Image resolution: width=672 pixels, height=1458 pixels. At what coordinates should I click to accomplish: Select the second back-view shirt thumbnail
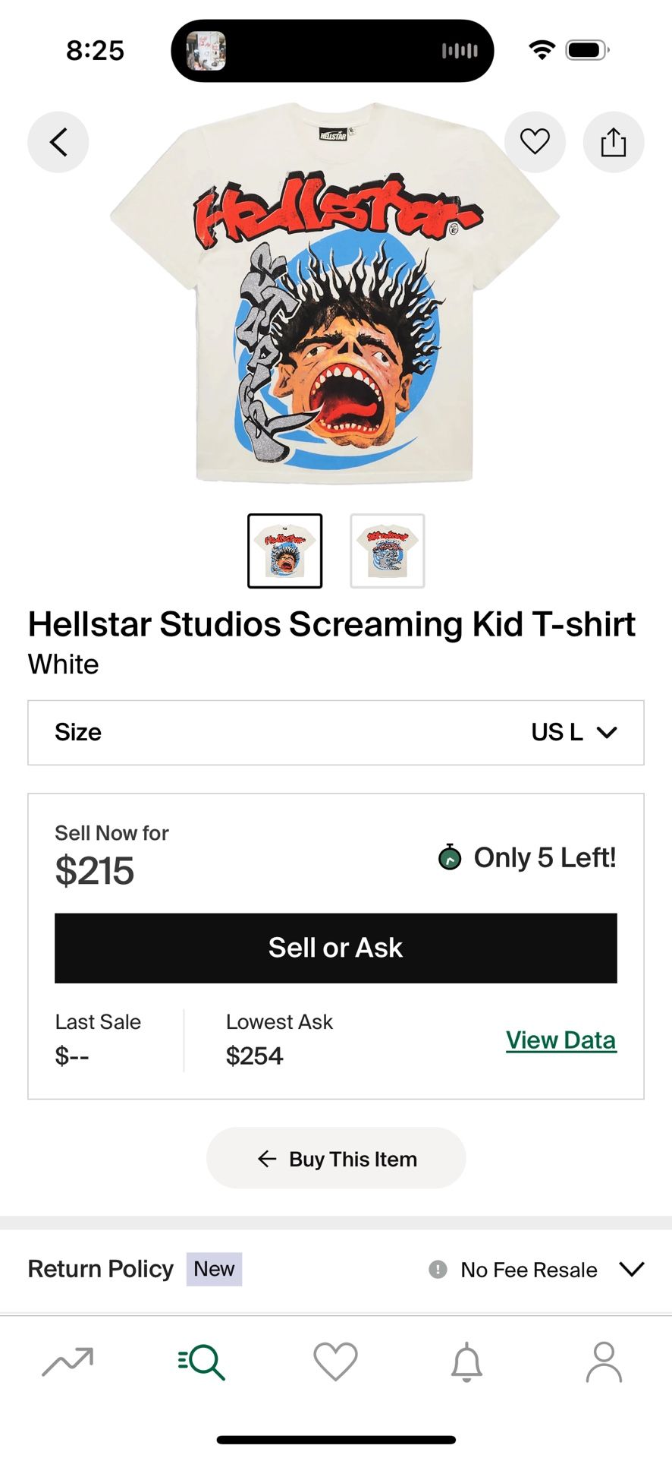(388, 551)
